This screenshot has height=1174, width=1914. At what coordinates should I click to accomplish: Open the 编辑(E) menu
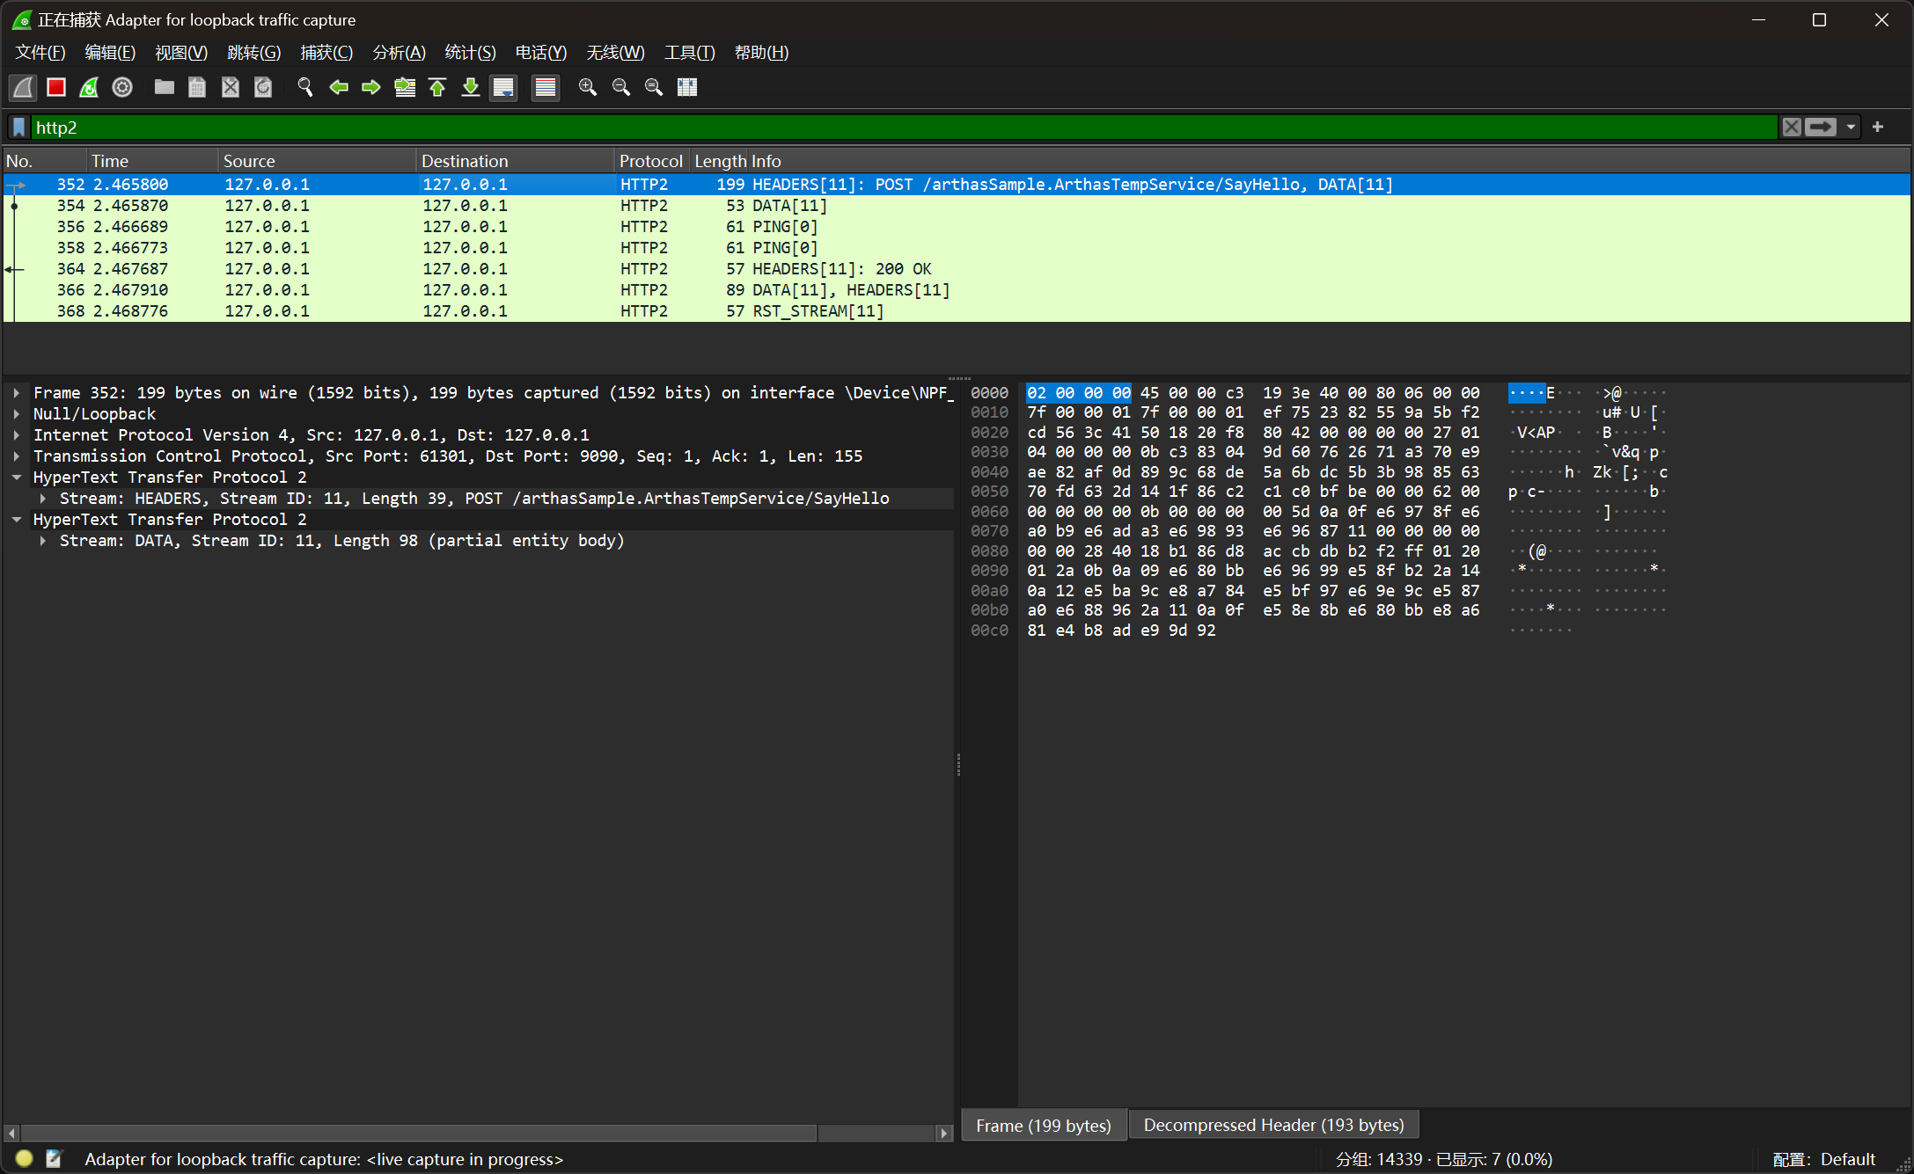(110, 53)
